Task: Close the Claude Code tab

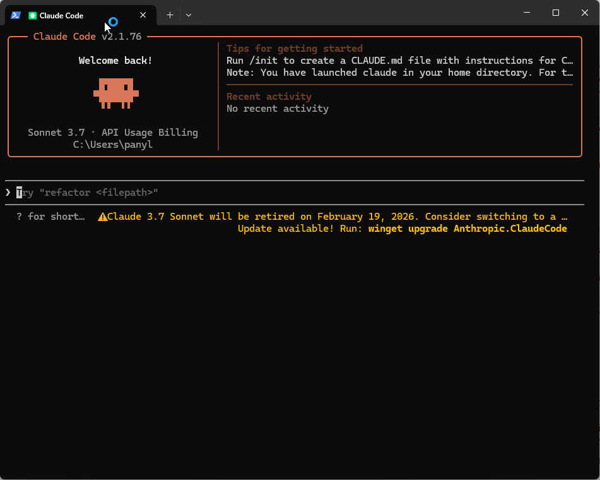Action: tap(143, 15)
